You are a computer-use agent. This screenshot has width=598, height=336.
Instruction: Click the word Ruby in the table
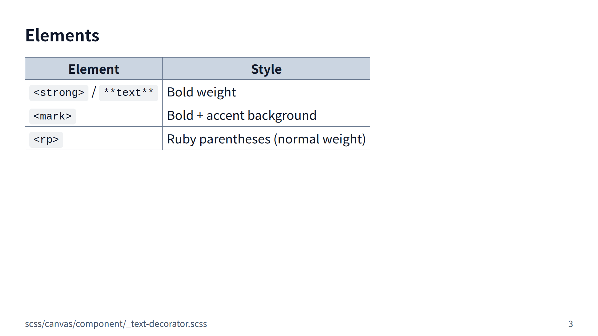[x=181, y=139]
